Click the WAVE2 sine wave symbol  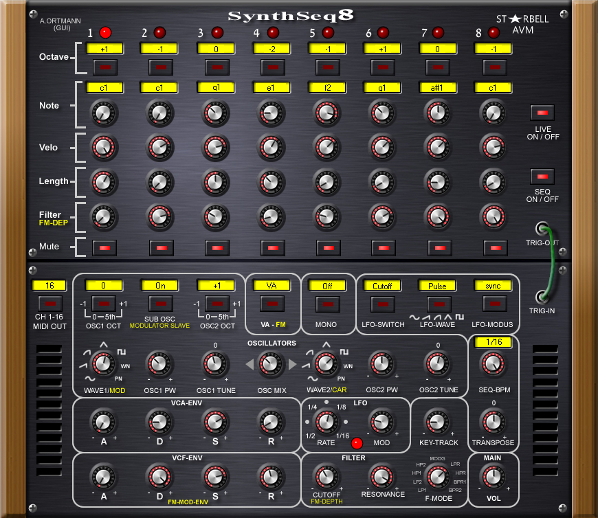[312, 379]
